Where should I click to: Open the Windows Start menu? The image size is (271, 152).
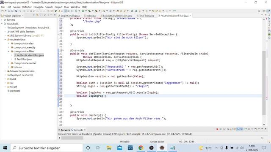[x=5, y=148]
